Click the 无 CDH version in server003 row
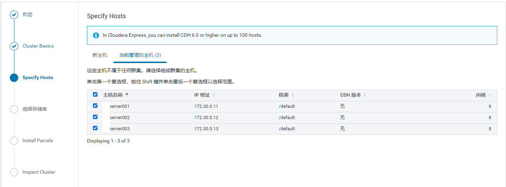 pos(343,129)
